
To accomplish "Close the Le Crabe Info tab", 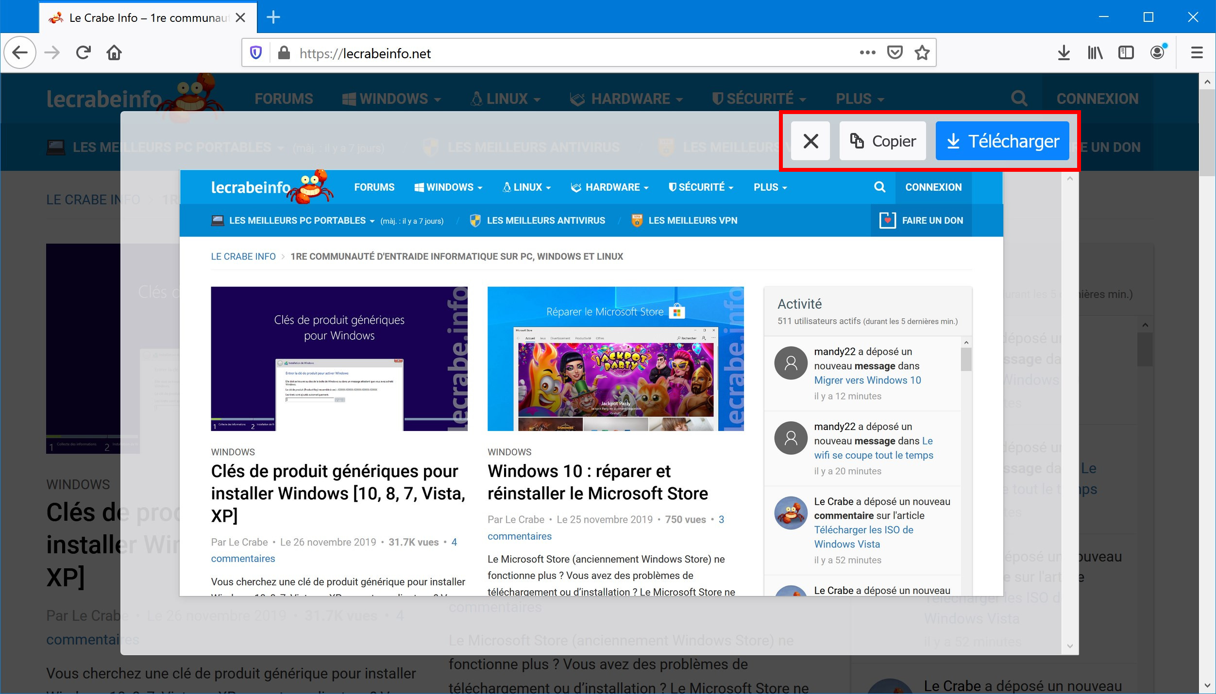I will pos(240,18).
